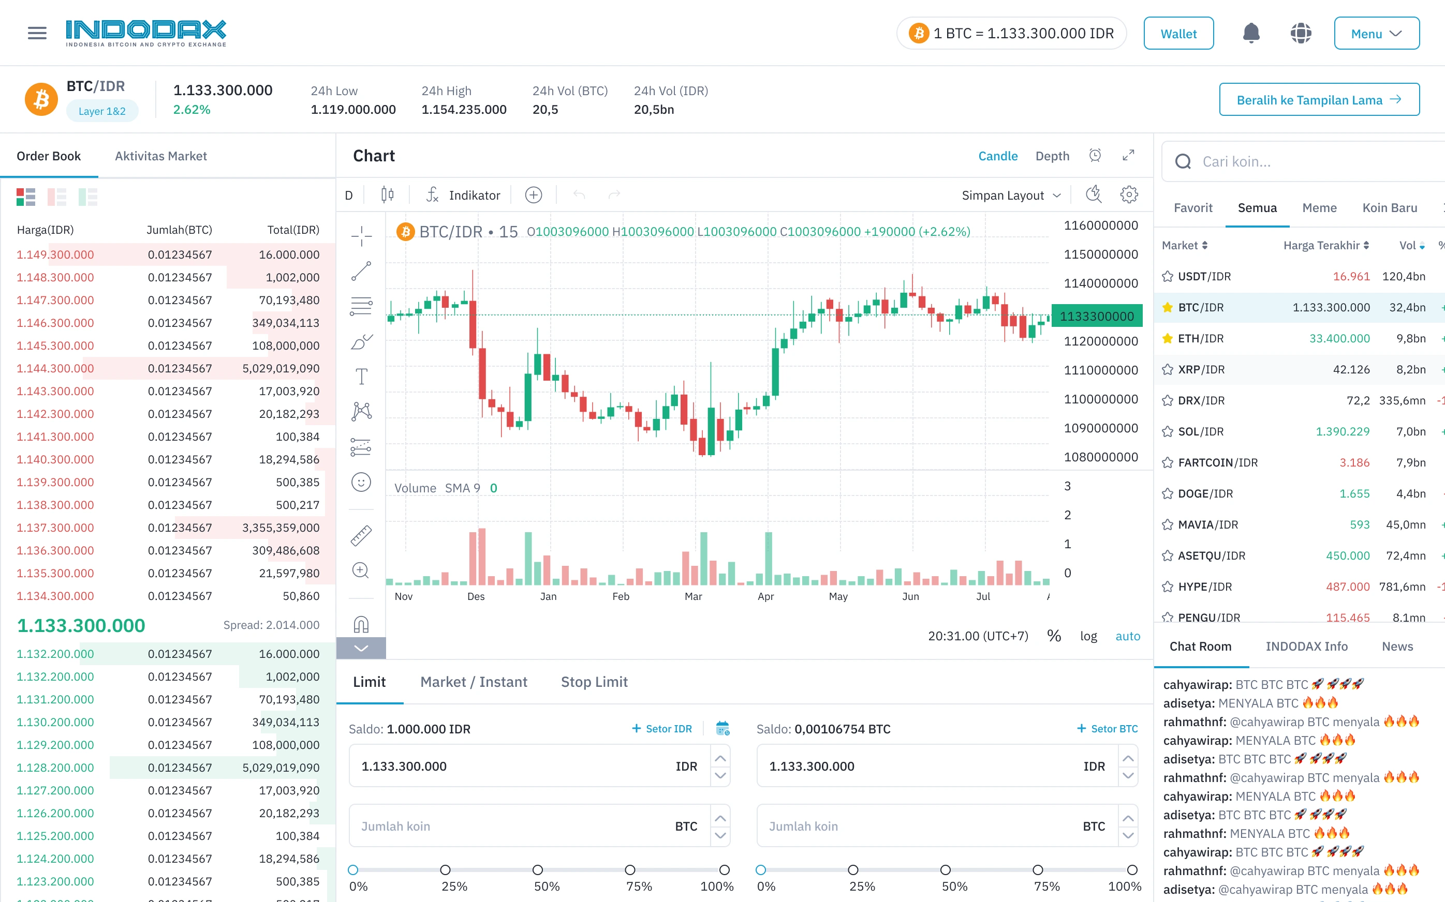This screenshot has width=1445, height=902.
Task: Open the News tab
Action: (x=1397, y=646)
